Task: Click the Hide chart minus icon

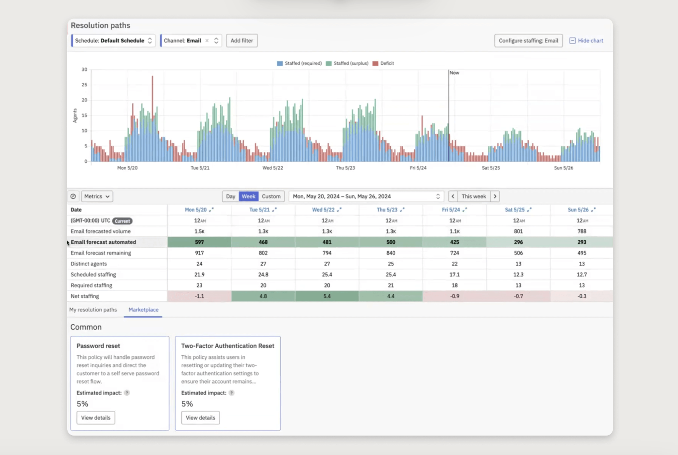Action: 572,41
